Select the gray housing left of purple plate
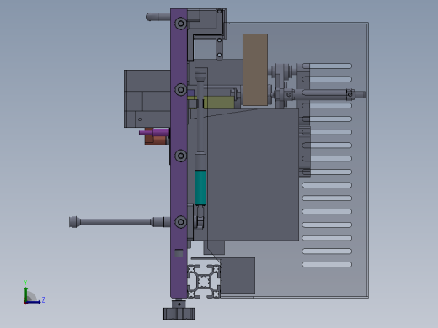Viewport: 438px width, 328px height. pos(147,98)
